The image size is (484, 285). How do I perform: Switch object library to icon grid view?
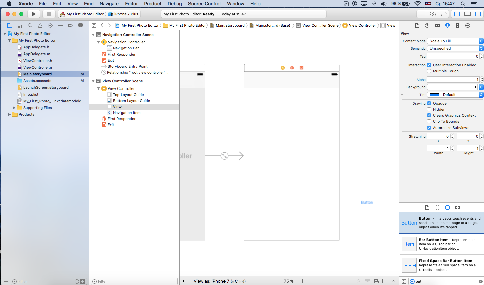(404, 281)
